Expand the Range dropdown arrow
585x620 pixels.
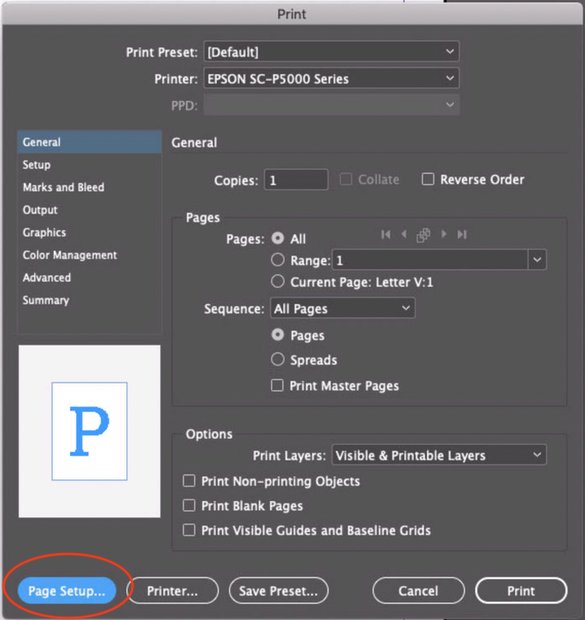(x=537, y=260)
